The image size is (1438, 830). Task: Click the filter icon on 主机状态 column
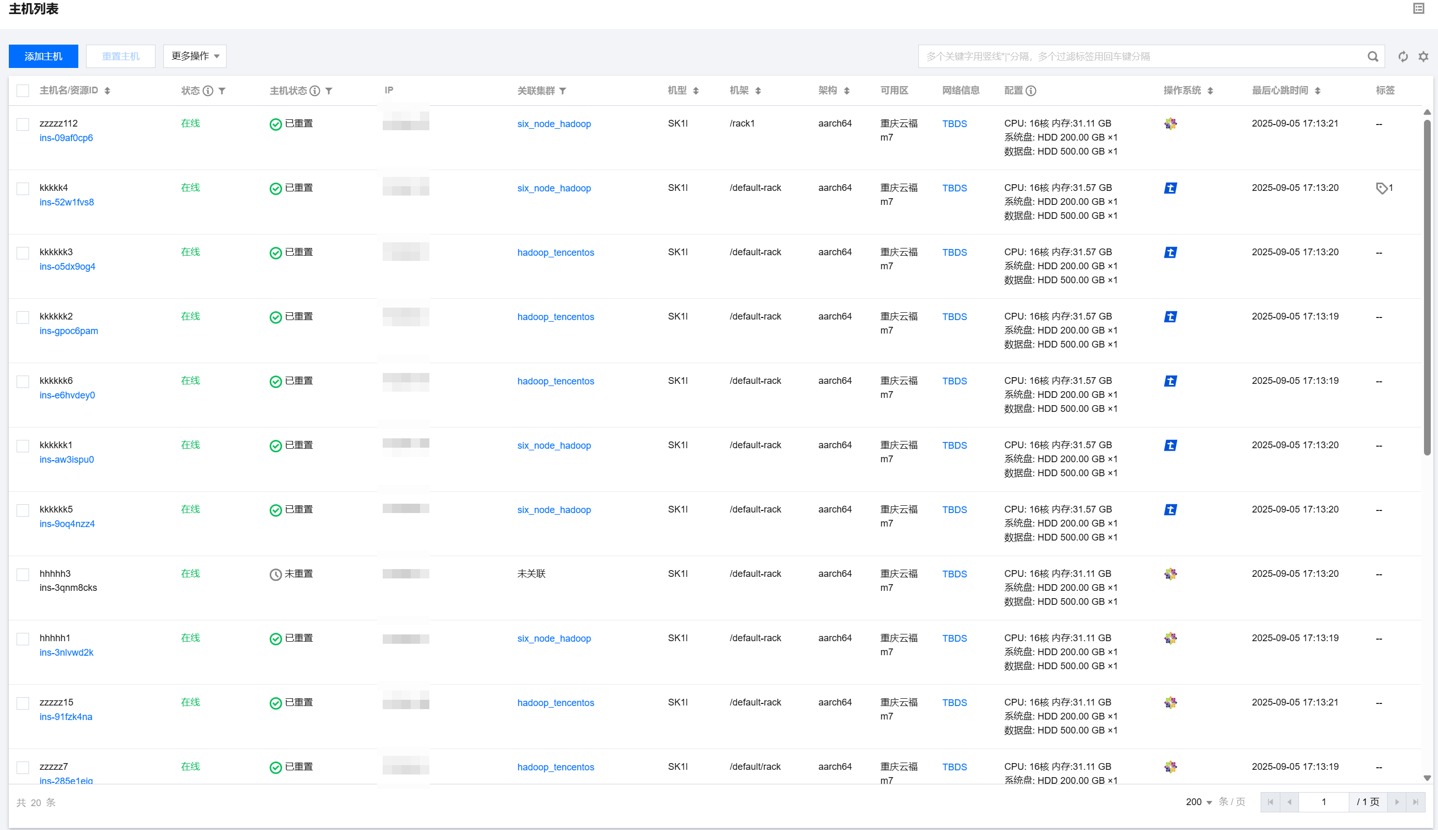tap(329, 91)
